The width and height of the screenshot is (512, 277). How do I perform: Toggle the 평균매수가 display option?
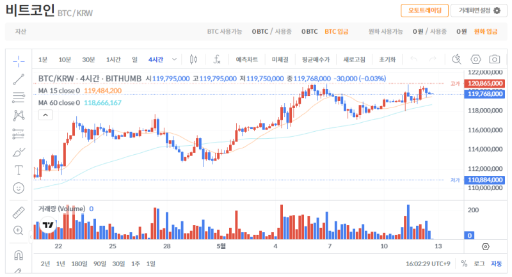click(x=316, y=59)
